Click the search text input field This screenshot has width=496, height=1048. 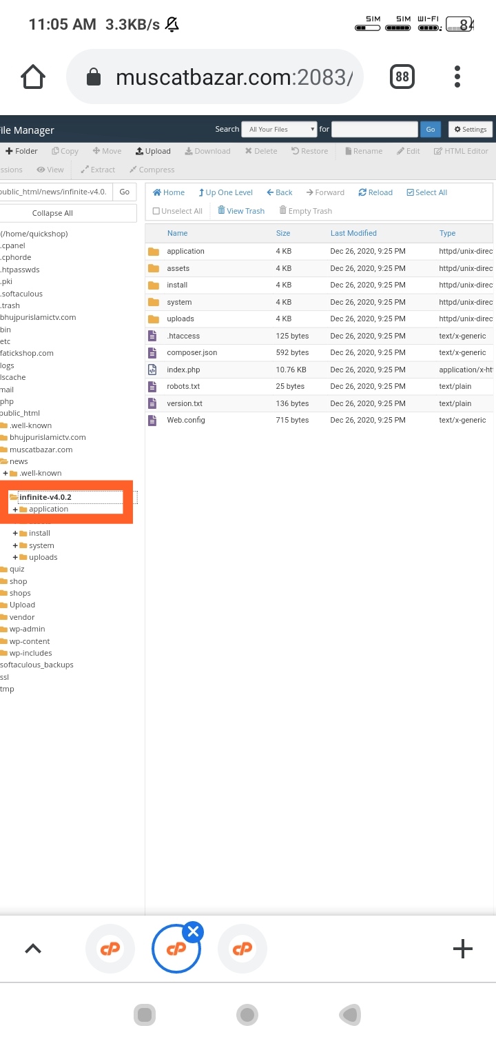374,129
